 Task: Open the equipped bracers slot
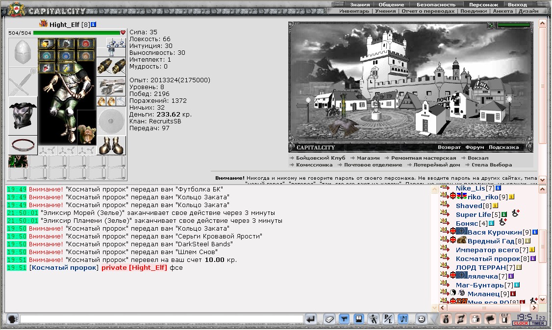(111, 67)
